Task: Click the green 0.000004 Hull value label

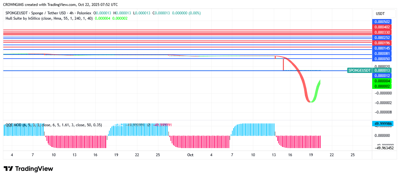Action: pyautogui.click(x=382, y=81)
